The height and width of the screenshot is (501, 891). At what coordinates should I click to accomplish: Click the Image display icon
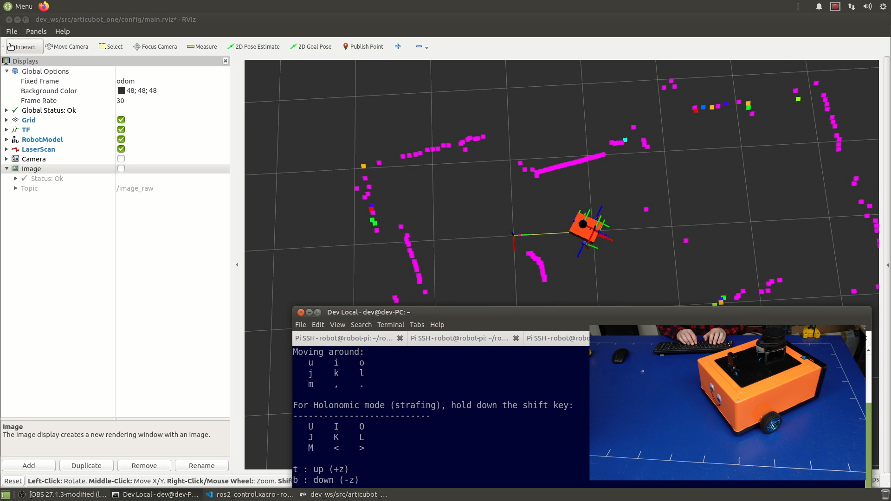point(15,168)
